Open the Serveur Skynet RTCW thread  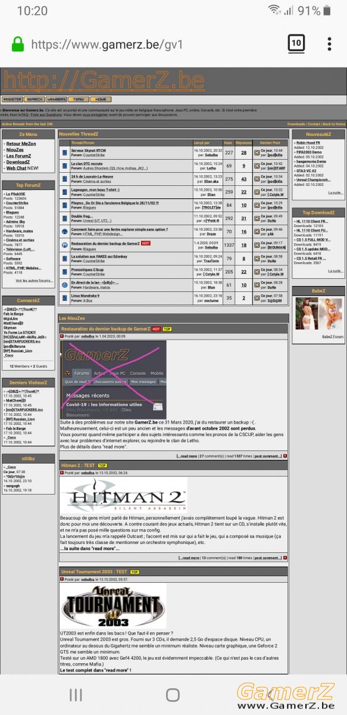(x=88, y=151)
